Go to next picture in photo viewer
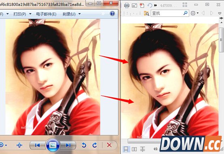Screen dimensions: 224x154 coord(68,145)
